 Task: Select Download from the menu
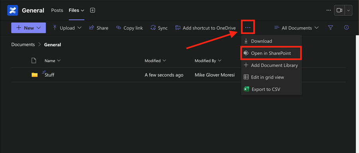click(x=272, y=41)
